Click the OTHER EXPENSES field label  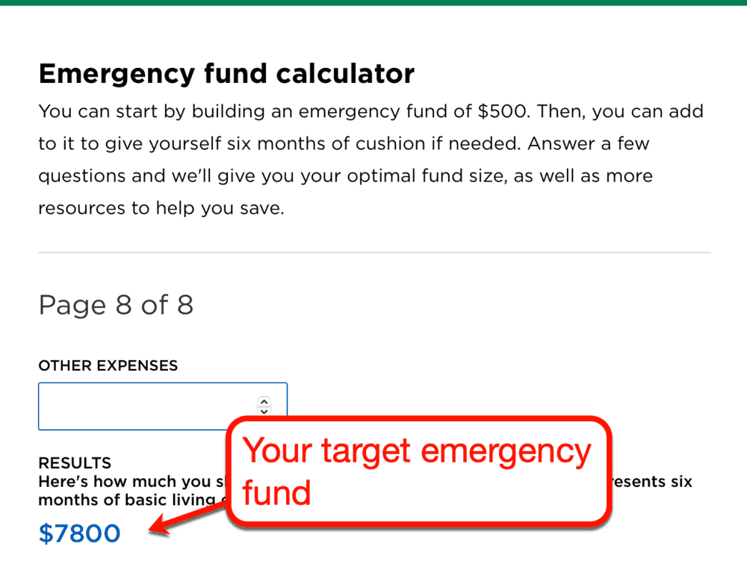pos(108,366)
